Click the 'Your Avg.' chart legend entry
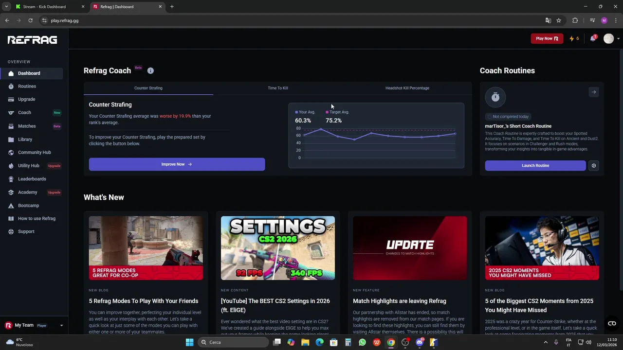This screenshot has height=350, width=623. click(x=305, y=112)
